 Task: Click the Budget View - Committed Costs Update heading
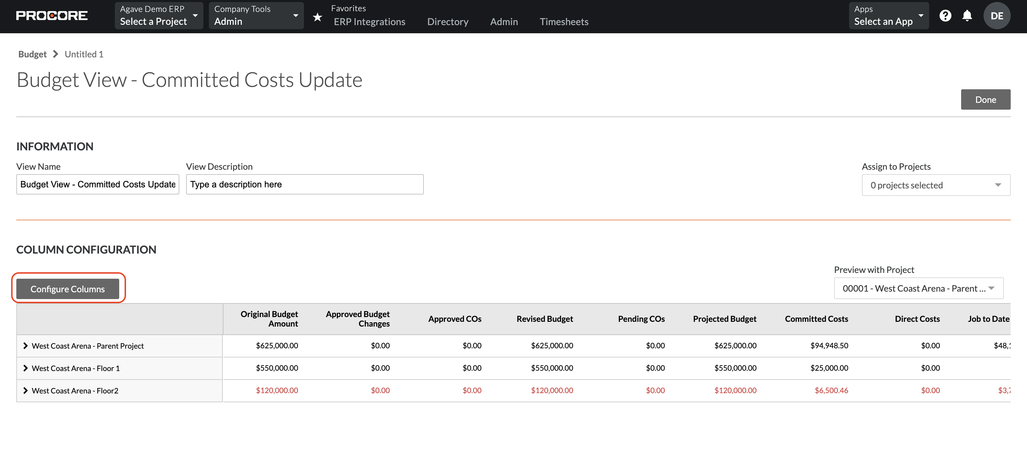pyautogui.click(x=190, y=80)
